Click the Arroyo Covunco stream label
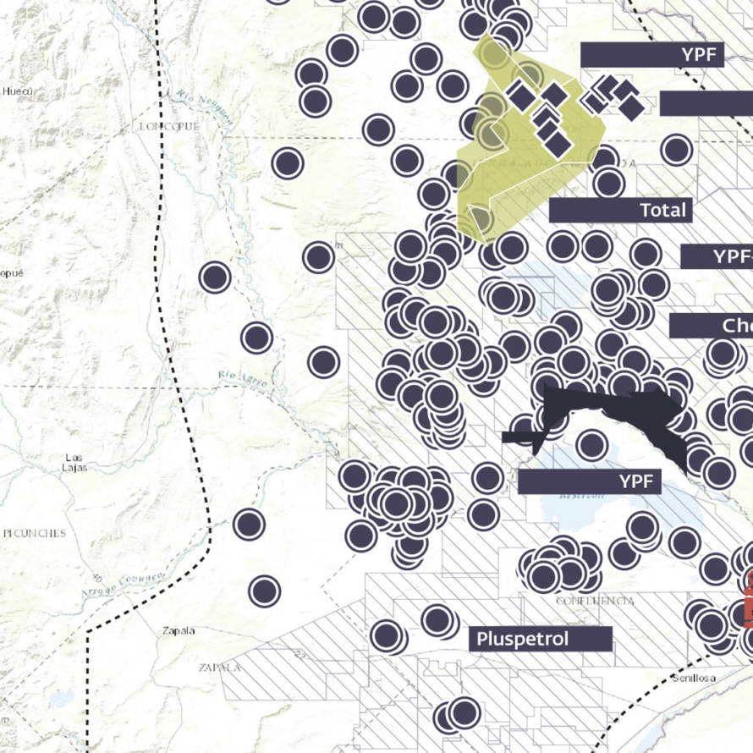Viewport: 753px width, 753px height. 124,585
